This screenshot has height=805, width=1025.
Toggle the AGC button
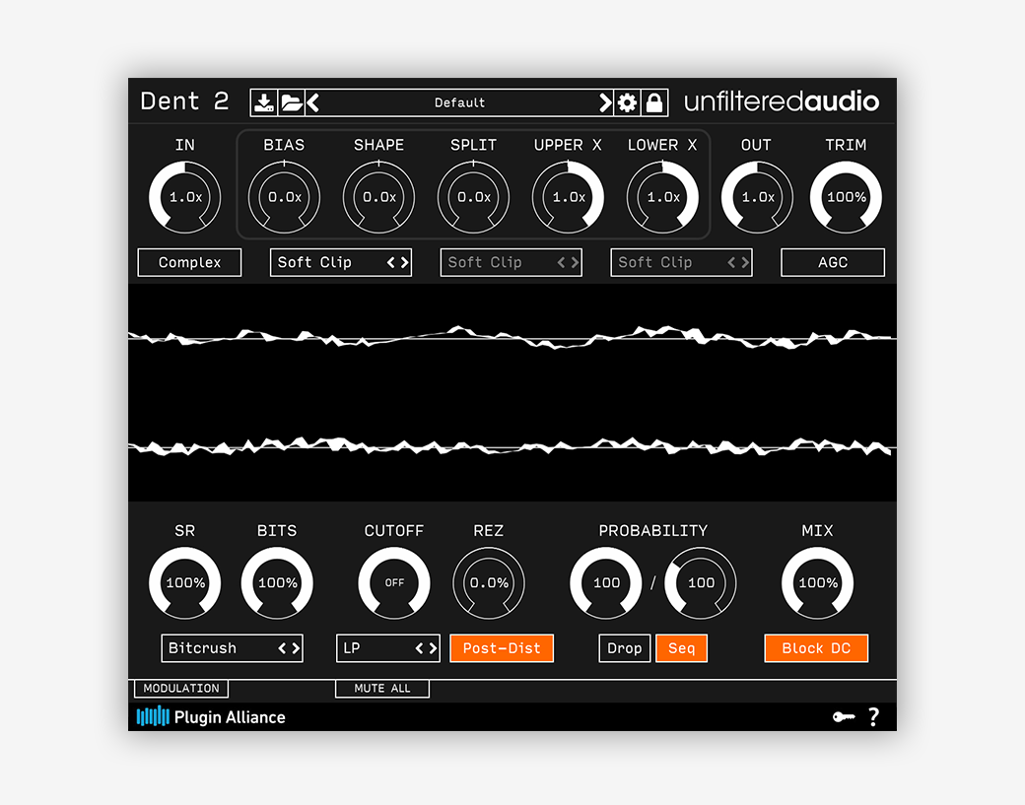tap(833, 263)
